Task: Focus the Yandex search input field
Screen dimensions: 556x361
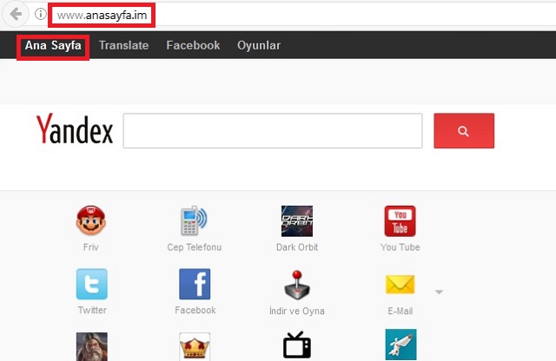Action: [273, 131]
